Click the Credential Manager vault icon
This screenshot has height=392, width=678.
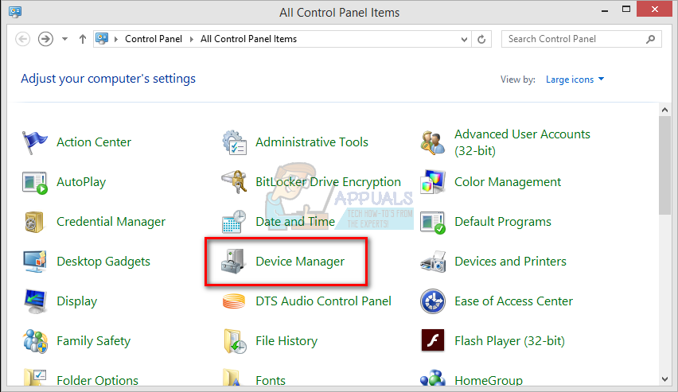[35, 222]
